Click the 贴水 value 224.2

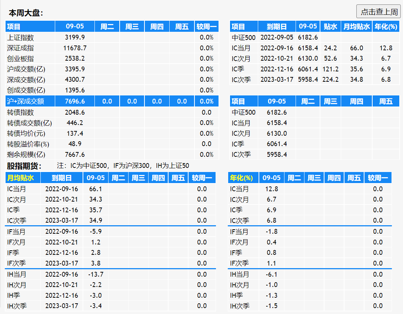pos(330,80)
